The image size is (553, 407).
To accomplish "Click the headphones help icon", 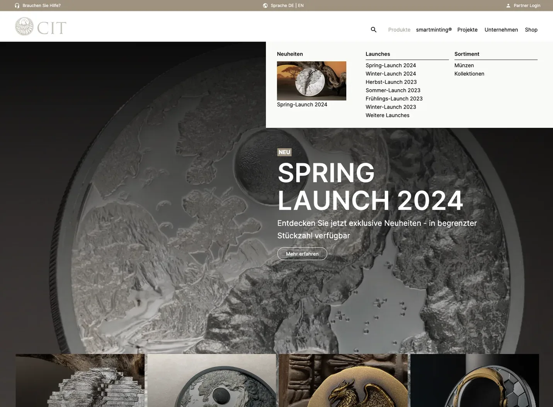I will [17, 5].
